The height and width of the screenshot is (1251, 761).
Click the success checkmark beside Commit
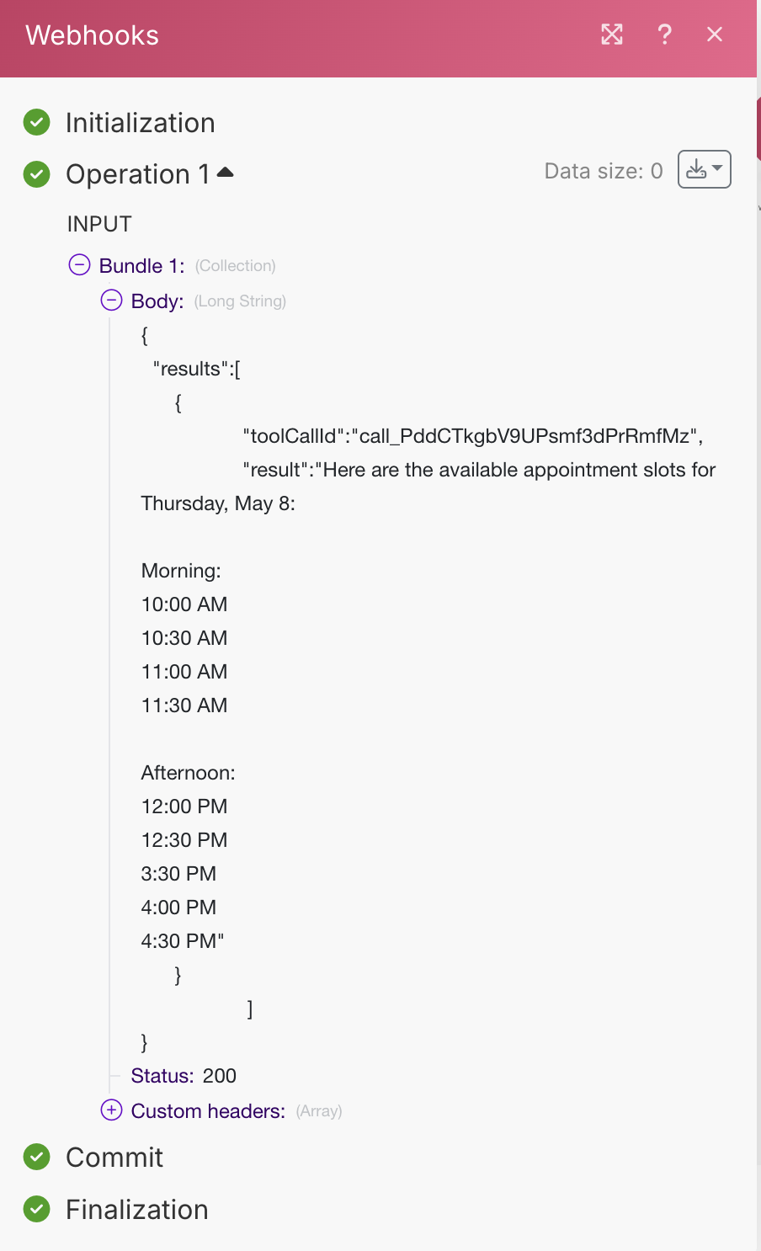pos(36,1157)
